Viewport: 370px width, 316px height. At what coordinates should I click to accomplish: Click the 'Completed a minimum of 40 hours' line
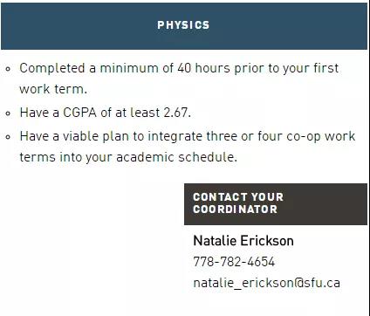(179, 68)
